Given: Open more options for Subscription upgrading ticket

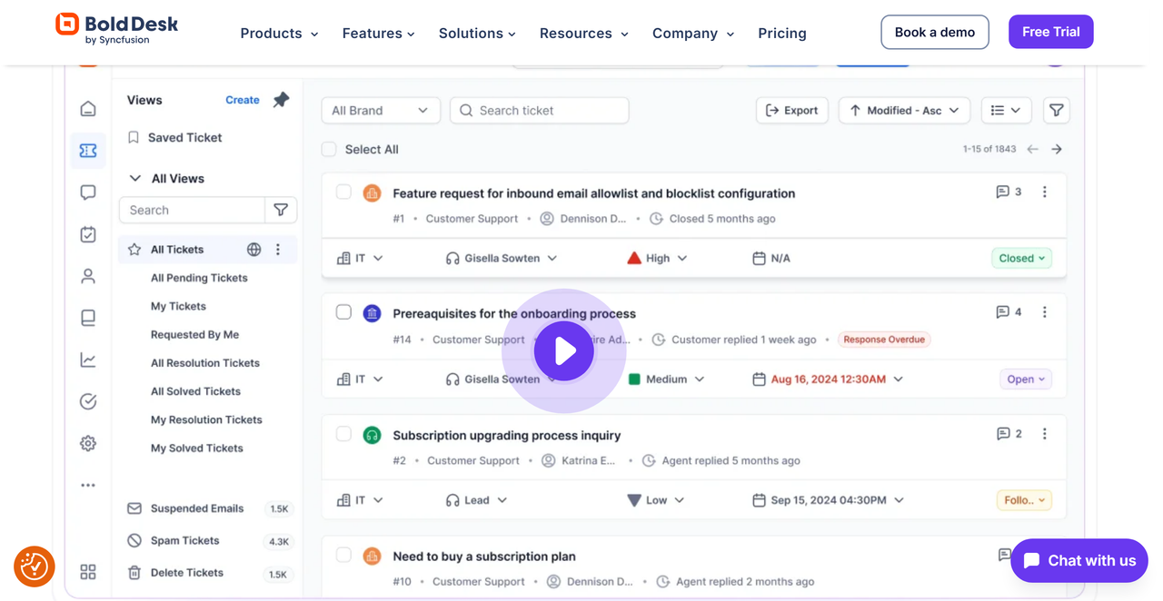Looking at the screenshot, I should tap(1045, 433).
